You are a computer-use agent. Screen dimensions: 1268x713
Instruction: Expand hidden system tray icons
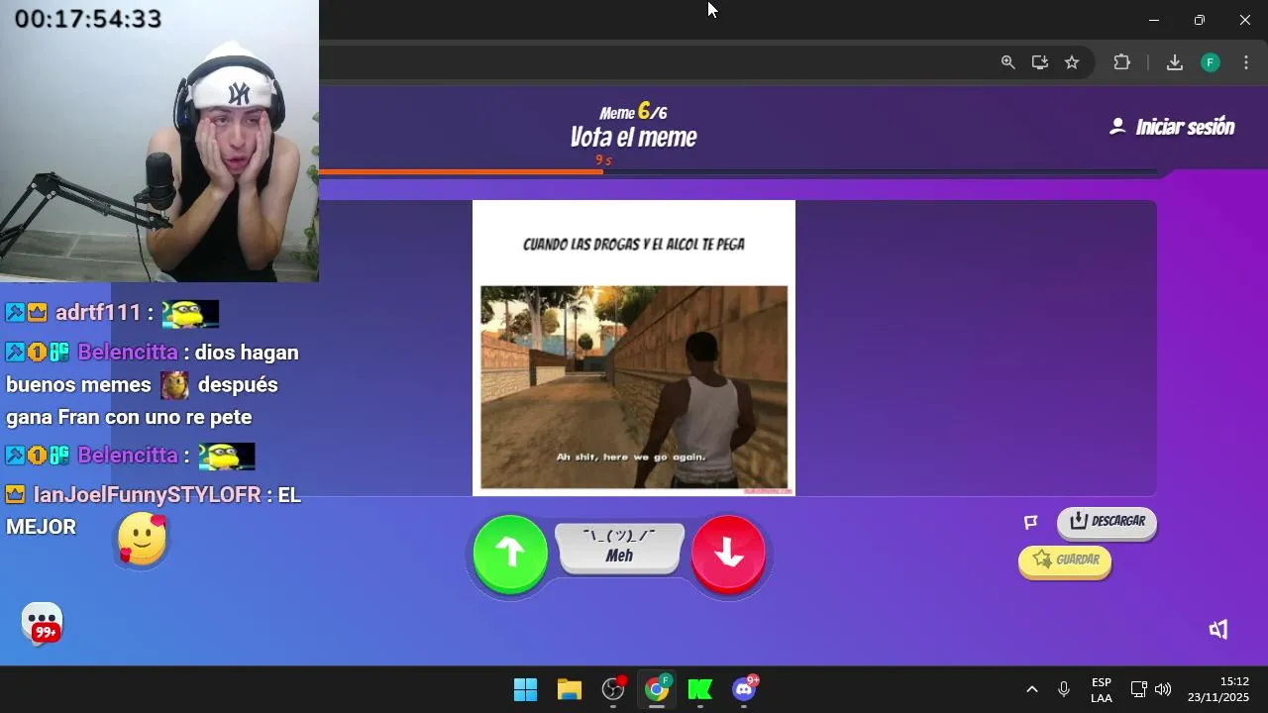point(1031,689)
